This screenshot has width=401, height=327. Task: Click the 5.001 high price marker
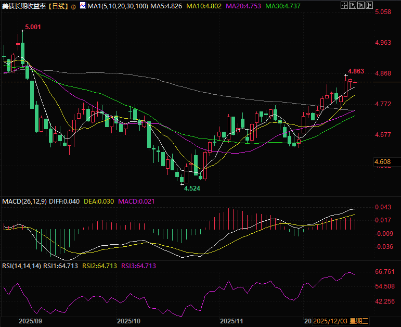point(32,26)
